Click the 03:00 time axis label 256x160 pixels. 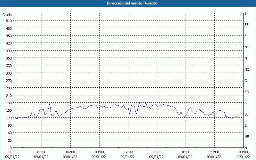click(42, 152)
